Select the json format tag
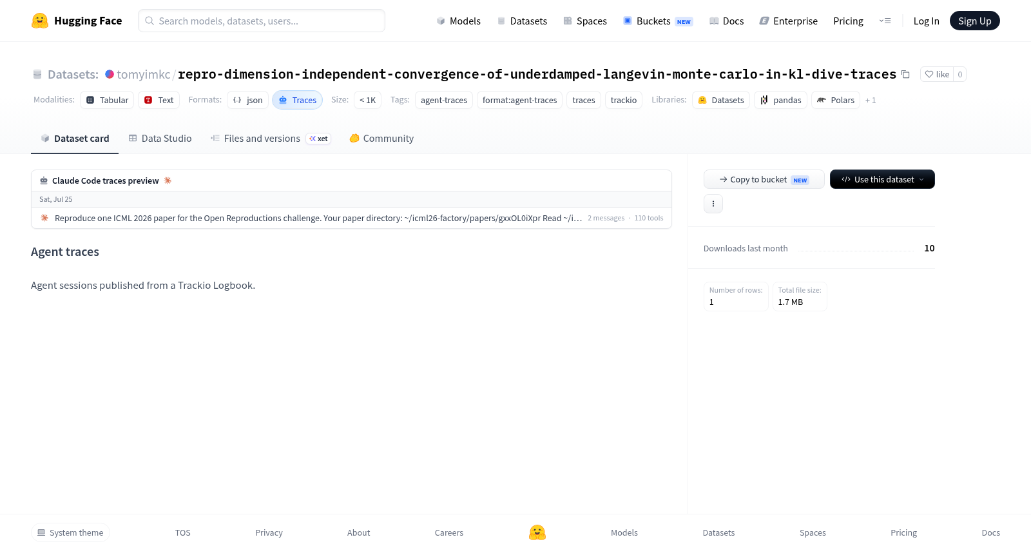The width and height of the screenshot is (1031, 555). (x=247, y=100)
